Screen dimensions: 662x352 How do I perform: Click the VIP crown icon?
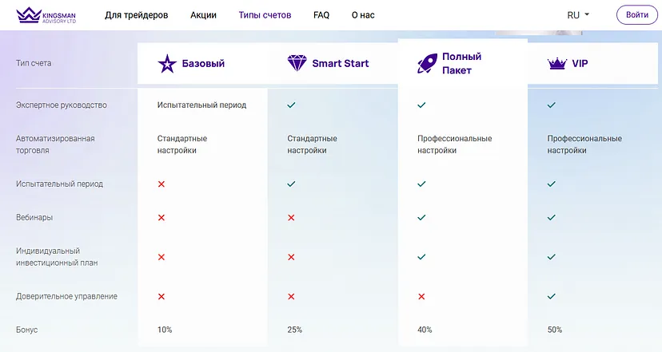[557, 64]
